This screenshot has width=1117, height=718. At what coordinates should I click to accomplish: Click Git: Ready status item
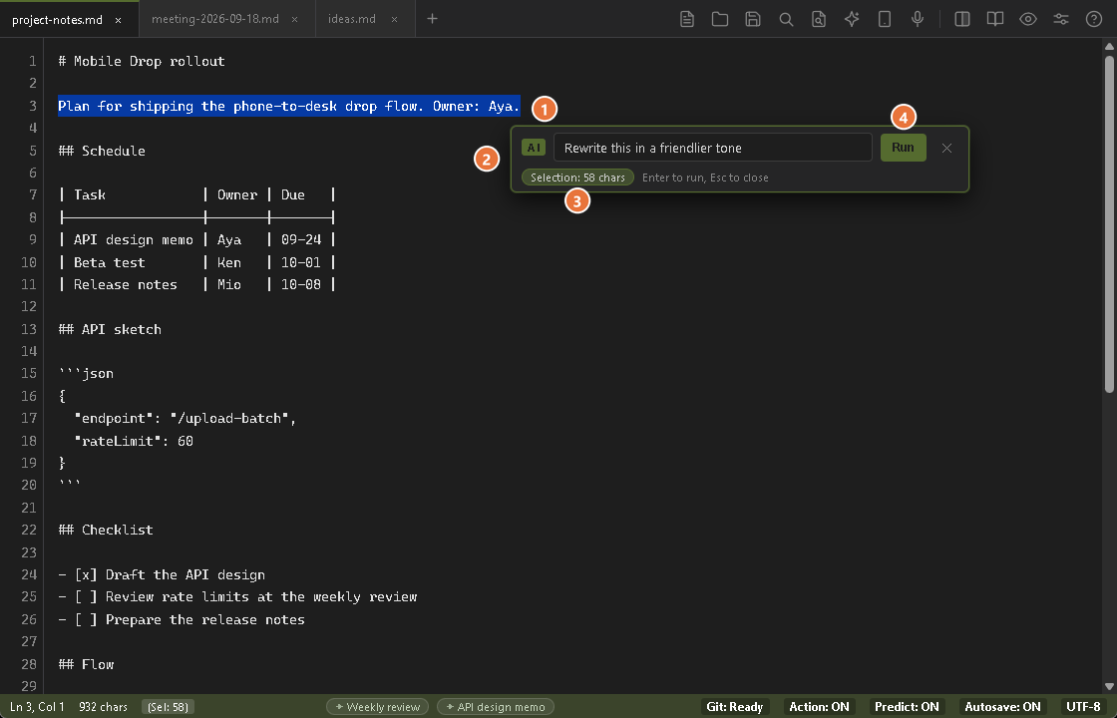(734, 707)
